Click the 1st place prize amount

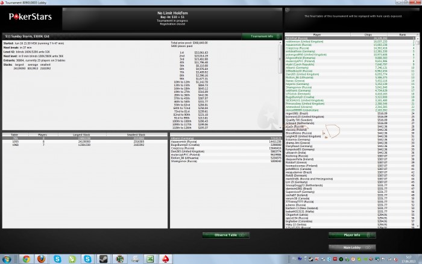pos(201,53)
